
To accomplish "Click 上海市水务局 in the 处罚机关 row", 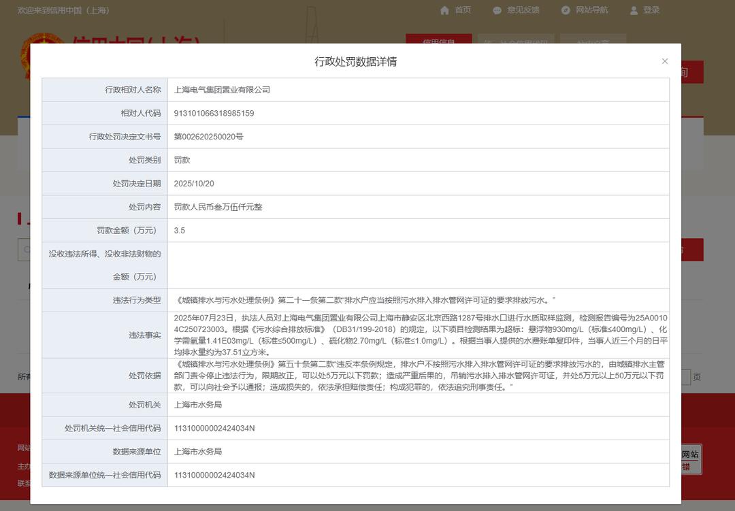I will [198, 405].
